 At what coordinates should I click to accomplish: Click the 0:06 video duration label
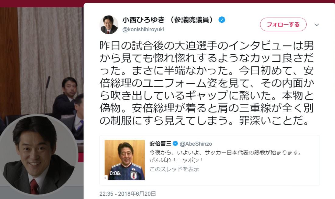[115, 173]
